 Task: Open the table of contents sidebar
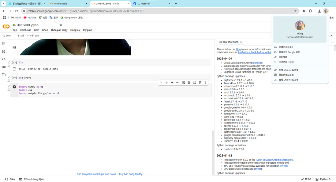click(4, 44)
